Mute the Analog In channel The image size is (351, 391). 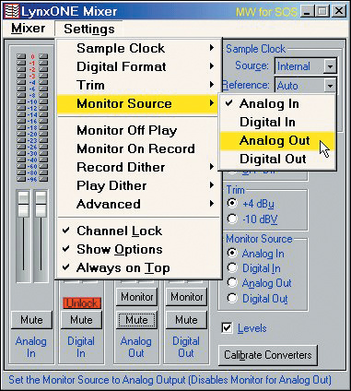click(x=31, y=320)
